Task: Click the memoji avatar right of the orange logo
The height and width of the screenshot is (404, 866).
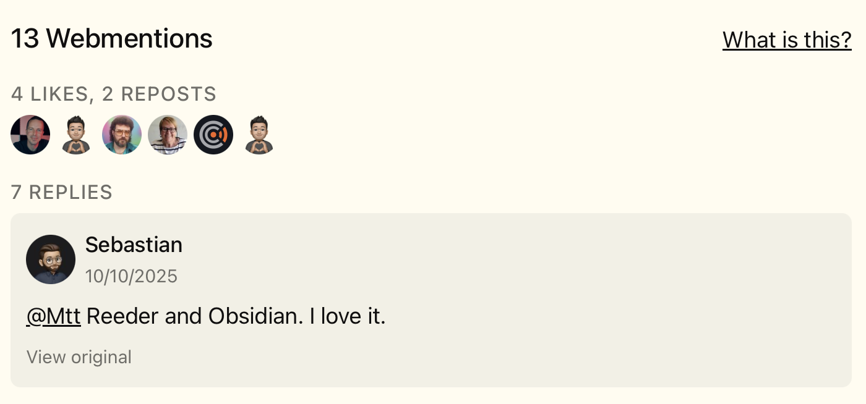Action: click(259, 135)
